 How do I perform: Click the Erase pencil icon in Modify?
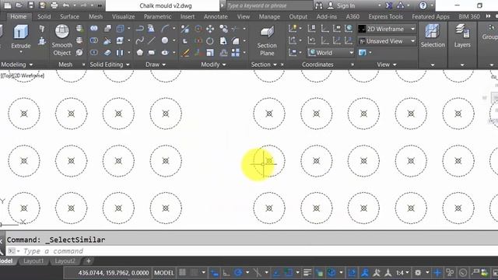(x=185, y=52)
